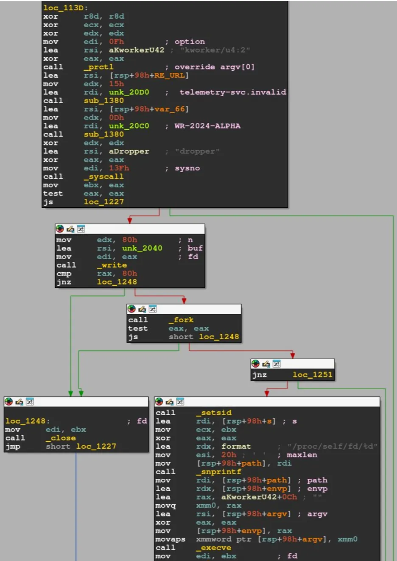Click the _execve call target
Viewport: 397px width, 561px height.
pos(214,547)
